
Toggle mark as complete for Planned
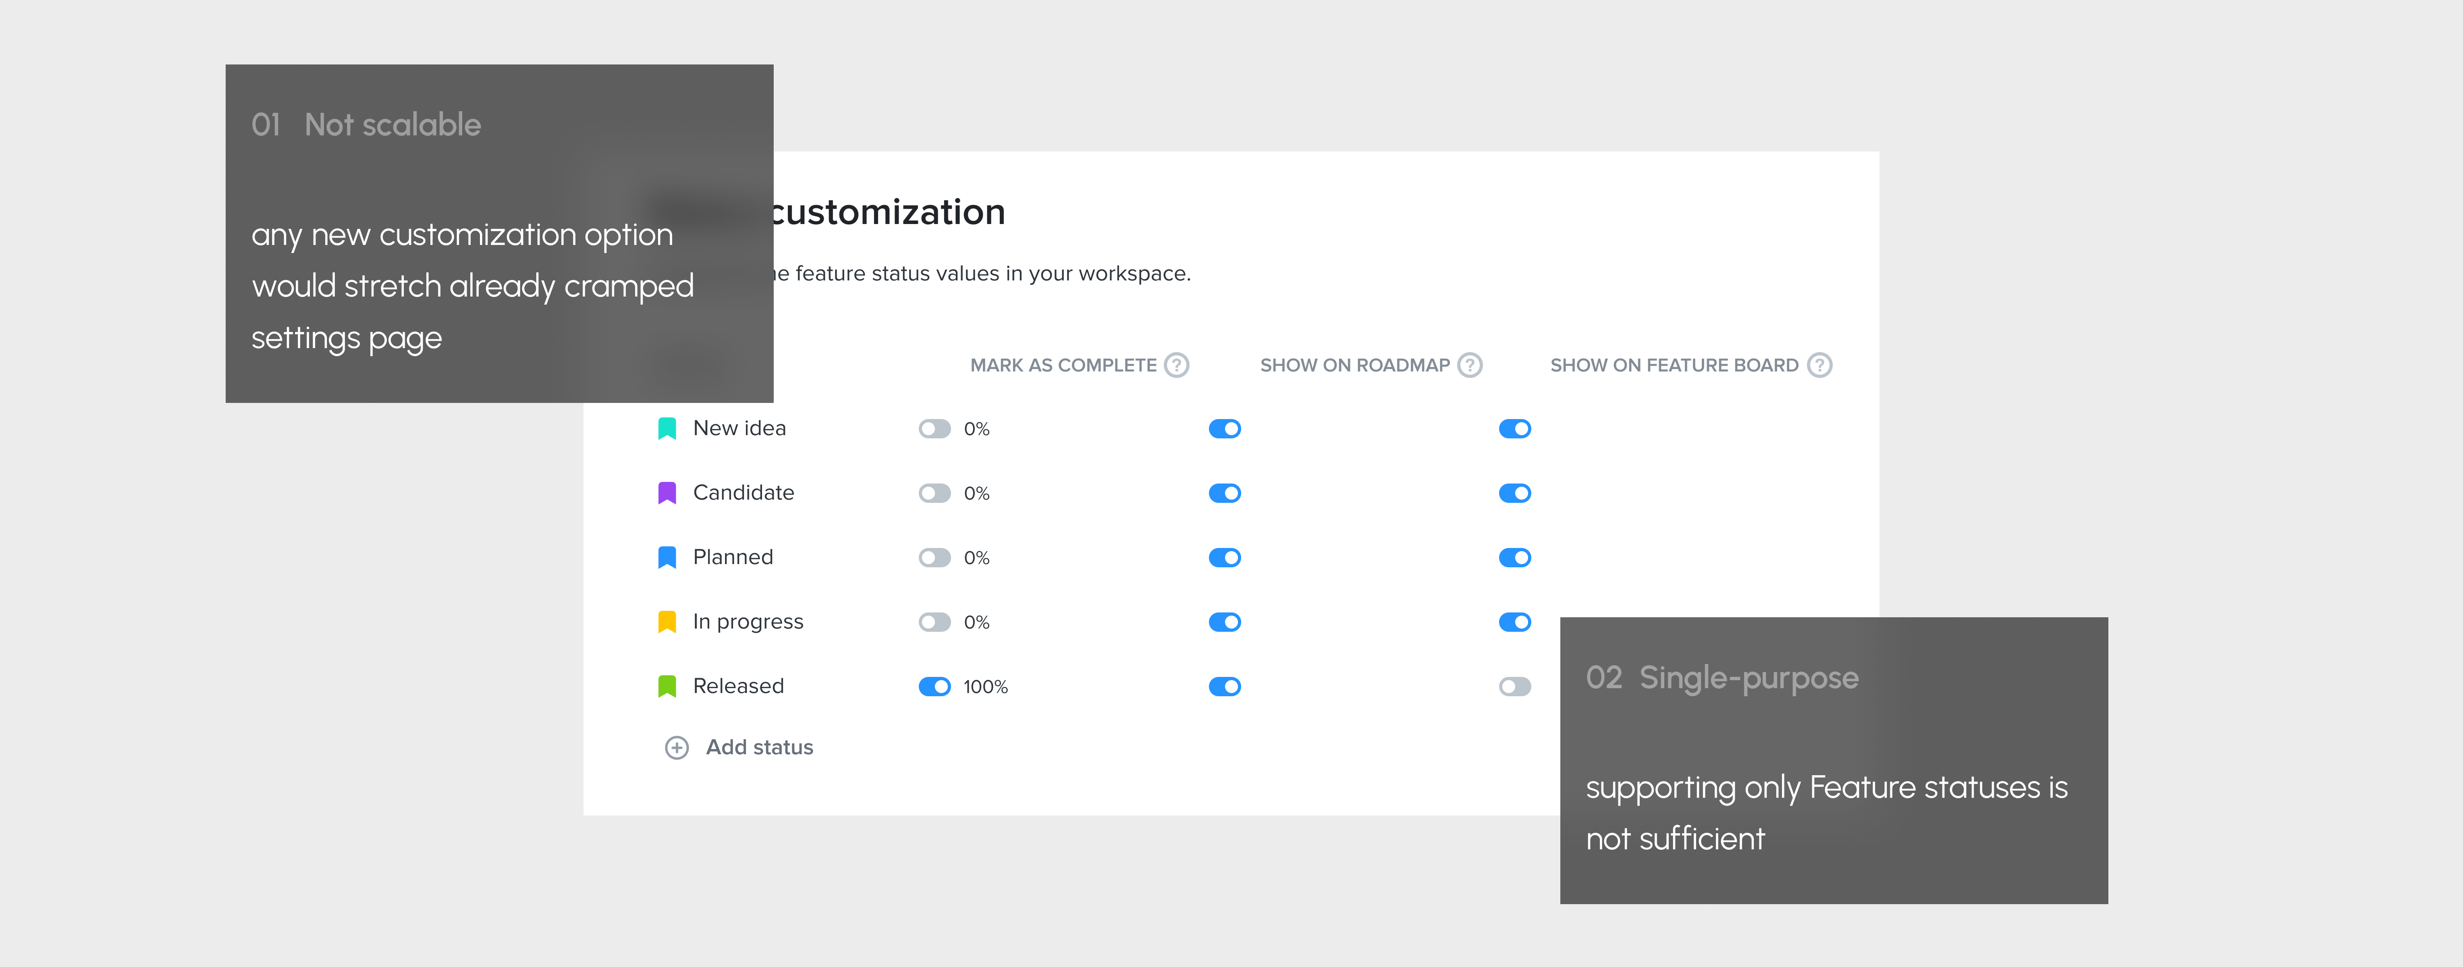934,558
